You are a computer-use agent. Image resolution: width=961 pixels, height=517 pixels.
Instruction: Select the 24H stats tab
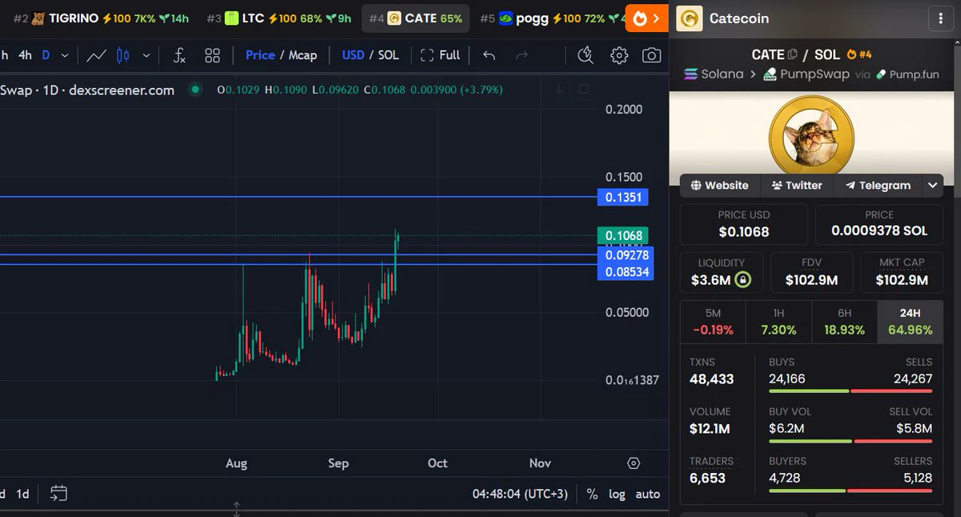911,322
